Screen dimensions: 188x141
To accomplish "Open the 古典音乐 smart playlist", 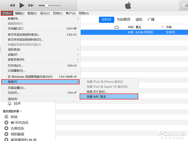I will coord(17,128).
